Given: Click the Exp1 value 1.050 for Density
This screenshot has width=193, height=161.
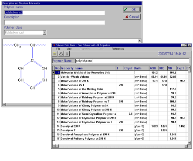Looking at the screenshot, I should pos(182,126).
